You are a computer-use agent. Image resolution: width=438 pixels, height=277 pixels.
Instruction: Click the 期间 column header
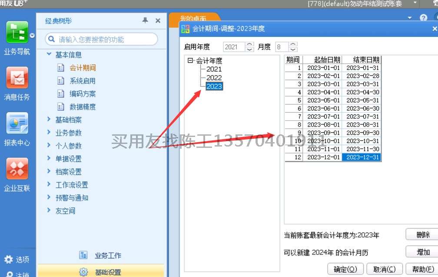294,60
